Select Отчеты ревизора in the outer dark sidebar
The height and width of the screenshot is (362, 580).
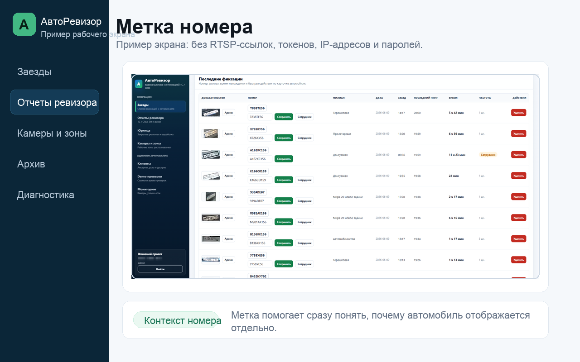click(x=55, y=102)
